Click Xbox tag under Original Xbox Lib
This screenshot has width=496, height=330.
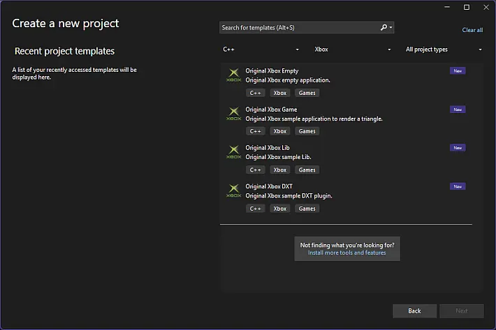tap(280, 170)
